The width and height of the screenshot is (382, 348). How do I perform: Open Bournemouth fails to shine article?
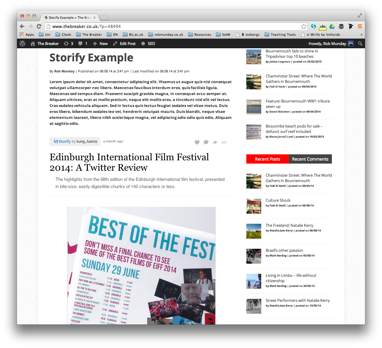(x=292, y=54)
